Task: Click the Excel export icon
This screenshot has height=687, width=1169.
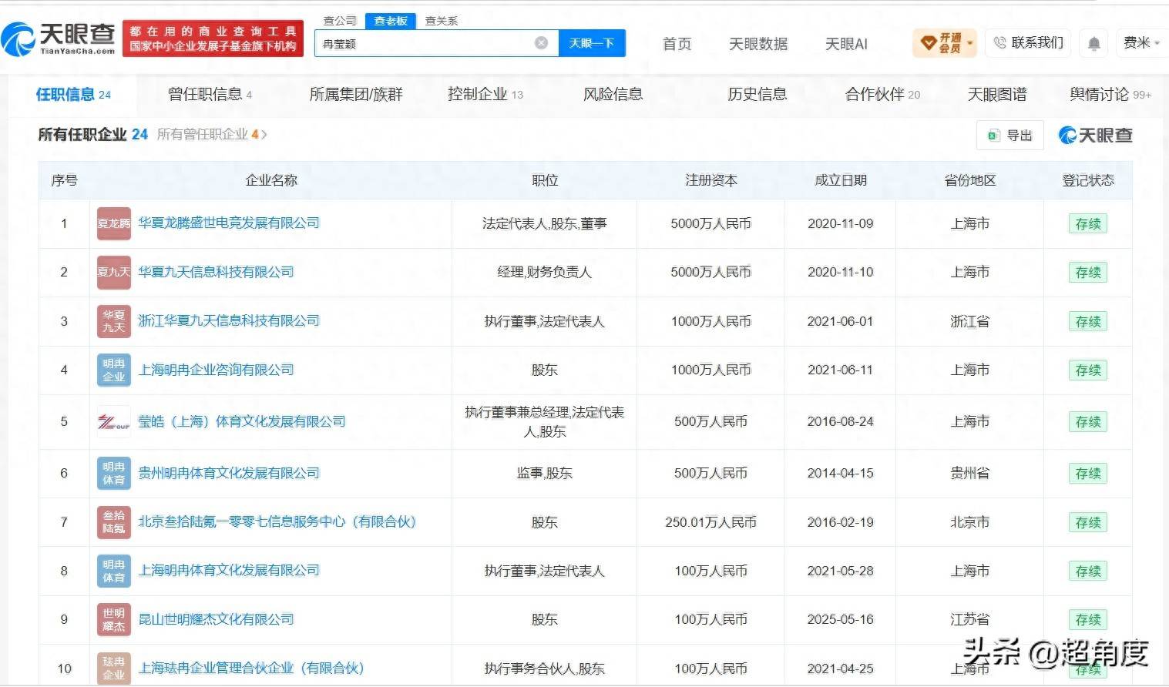Action: (994, 136)
